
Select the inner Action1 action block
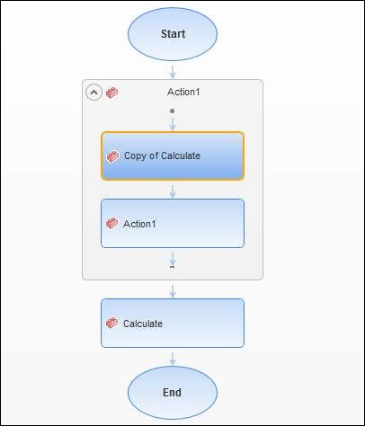click(x=173, y=224)
